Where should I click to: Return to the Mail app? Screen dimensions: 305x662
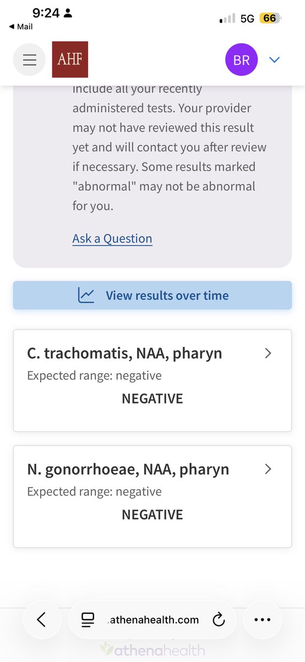pos(20,27)
